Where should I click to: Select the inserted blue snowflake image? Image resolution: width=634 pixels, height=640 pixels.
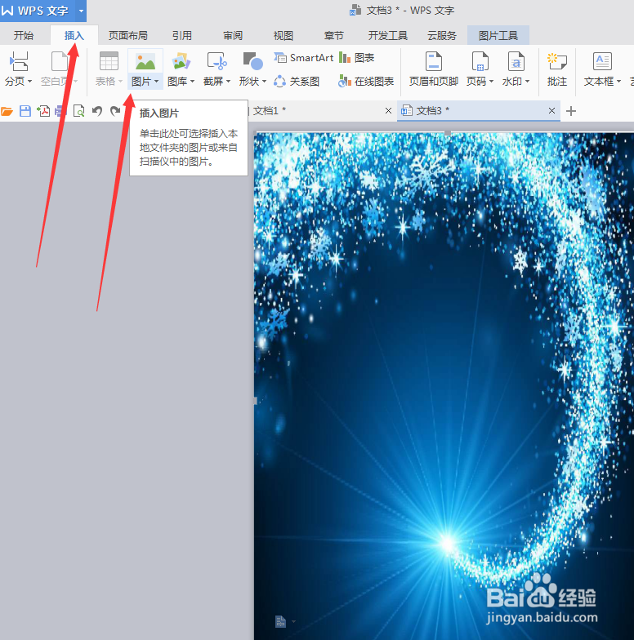(x=444, y=385)
